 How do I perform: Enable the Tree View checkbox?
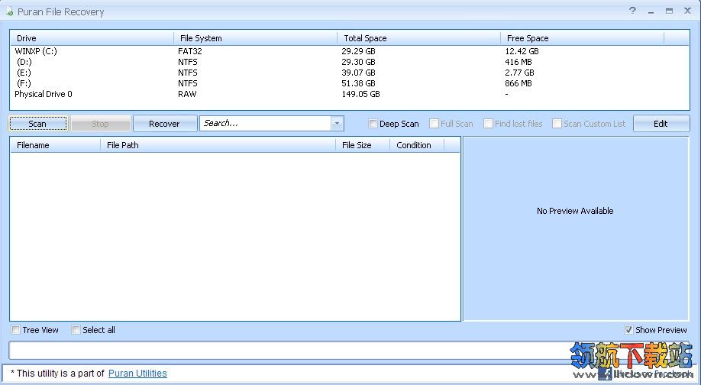click(15, 330)
